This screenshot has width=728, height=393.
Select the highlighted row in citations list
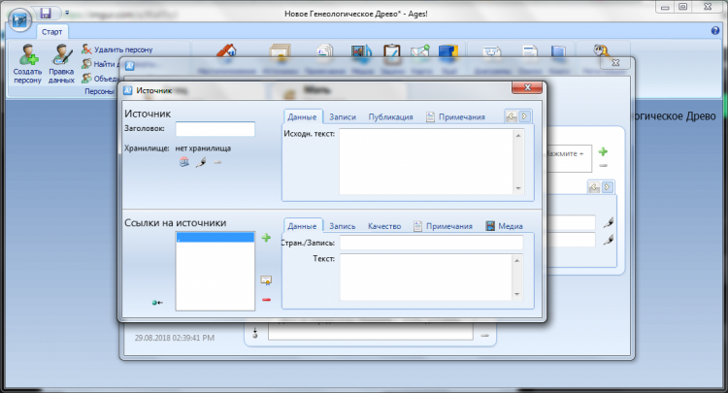pyautogui.click(x=215, y=238)
